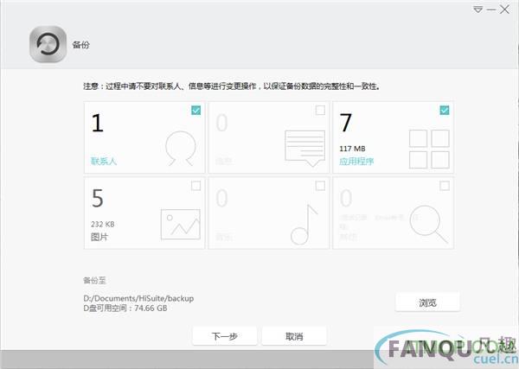Click the 232 KB size text
Image resolution: width=519 pixels, height=369 pixels.
click(x=103, y=224)
